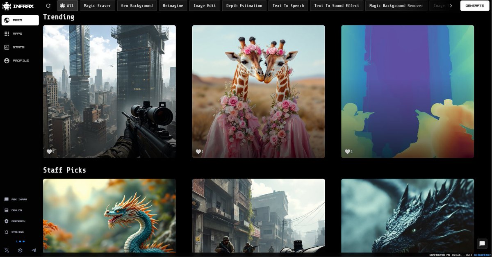Click the person icon beside Profile
This screenshot has height=257, width=492.
point(7,61)
